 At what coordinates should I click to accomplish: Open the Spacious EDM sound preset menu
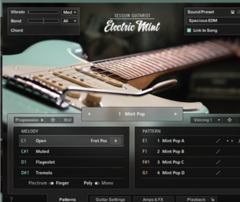click(x=213, y=21)
